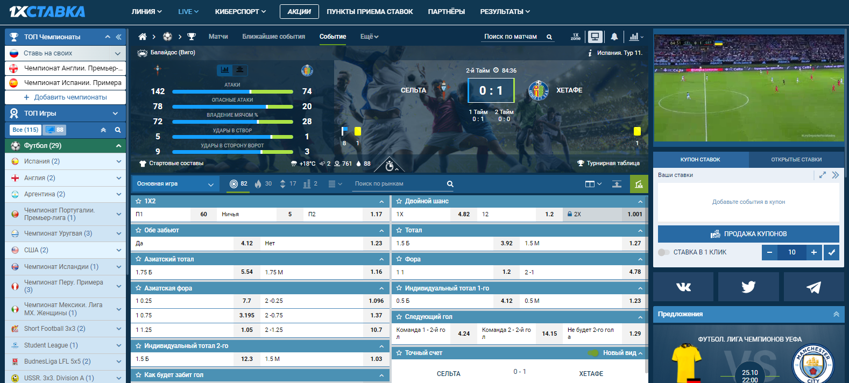This screenshot has width=849, height=383.
Task: Increase stake with the plus button
Action: [813, 252]
